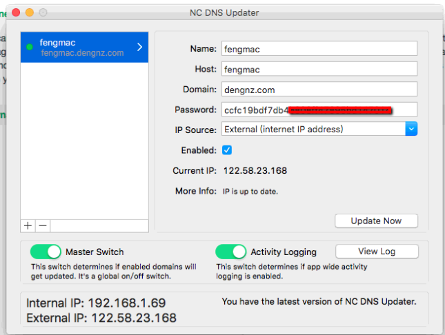The height and width of the screenshot is (335, 445).
Task: Uncheck the Enabled checkbox
Action: click(227, 150)
